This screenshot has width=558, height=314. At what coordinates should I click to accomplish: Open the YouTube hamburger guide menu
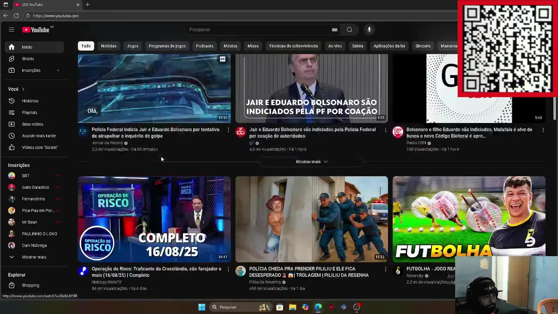(12, 30)
